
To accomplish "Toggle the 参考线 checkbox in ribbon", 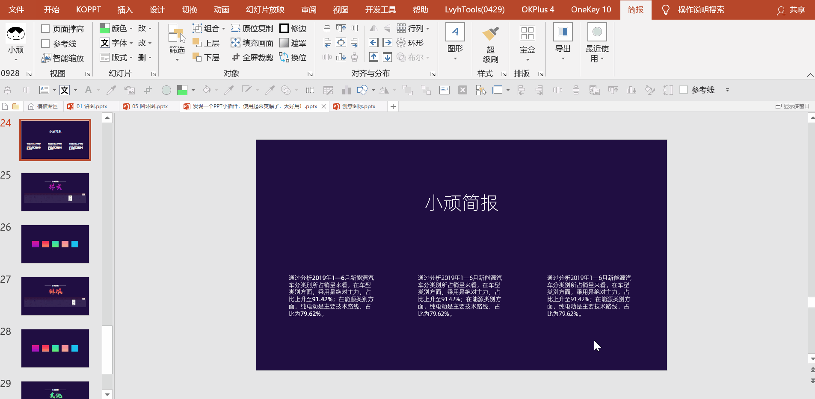I will click(46, 44).
